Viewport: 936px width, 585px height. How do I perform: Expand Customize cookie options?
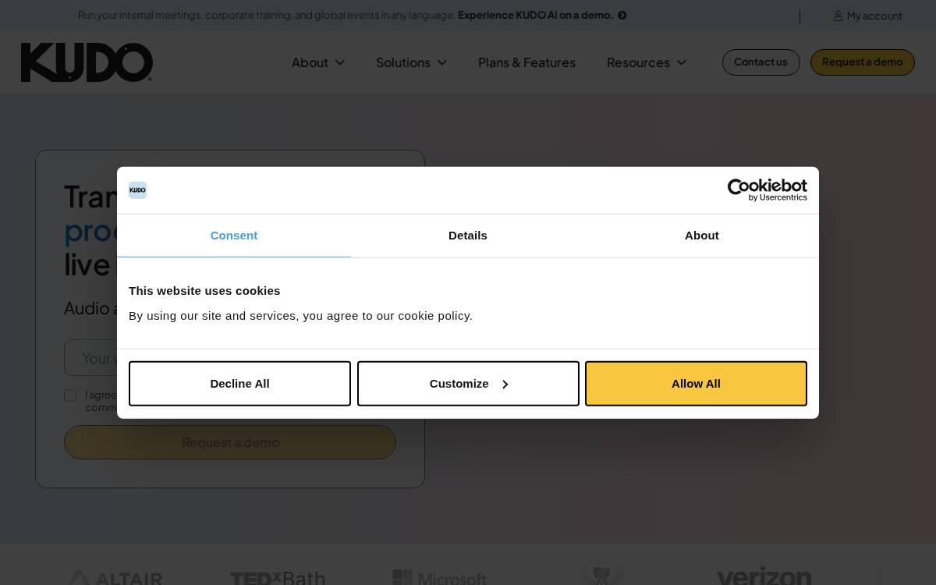point(468,384)
